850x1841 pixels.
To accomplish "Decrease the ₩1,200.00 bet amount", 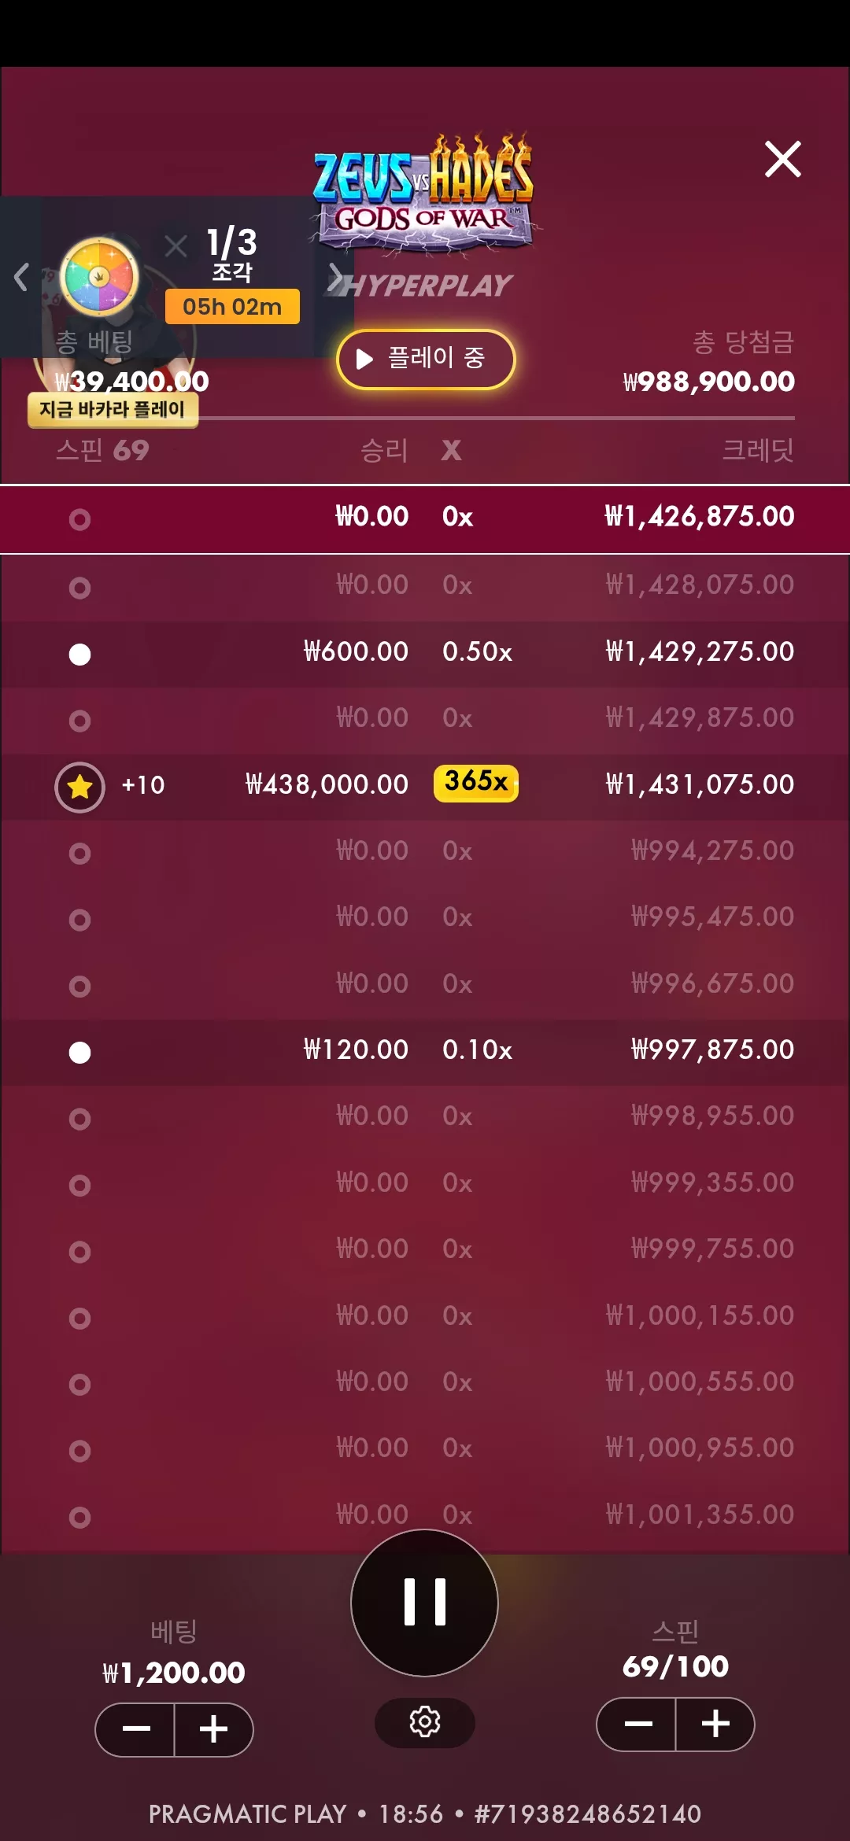I will click(135, 1728).
